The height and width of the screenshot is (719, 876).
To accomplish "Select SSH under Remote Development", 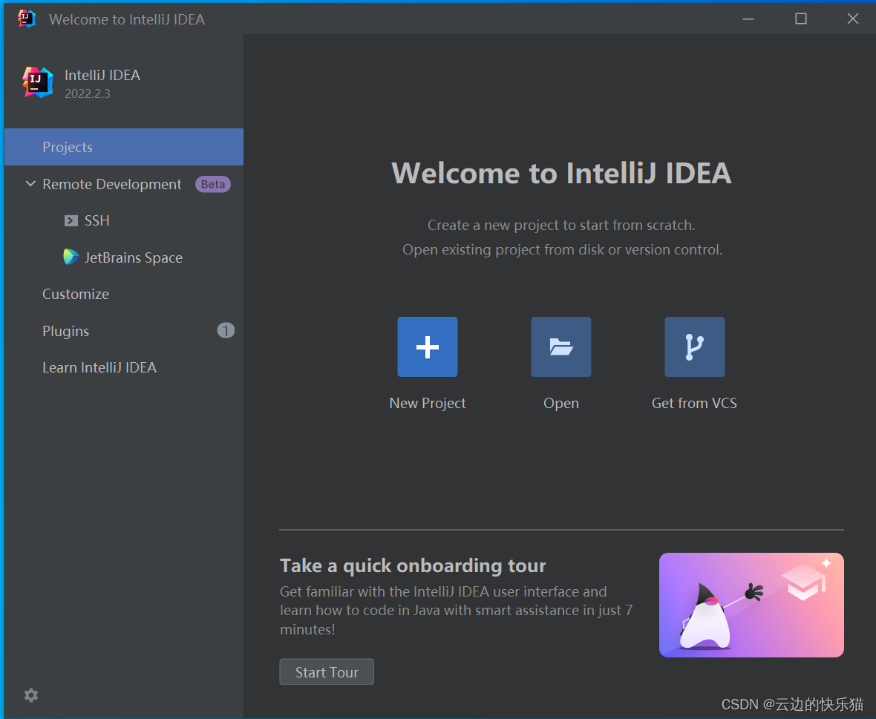I will click(x=97, y=220).
